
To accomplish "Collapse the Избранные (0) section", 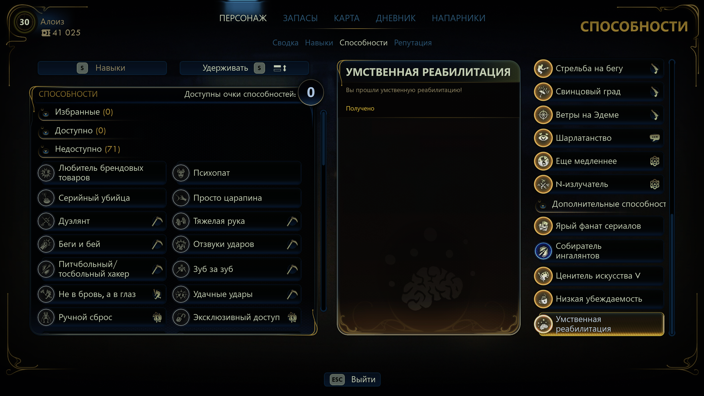I will pos(46,114).
